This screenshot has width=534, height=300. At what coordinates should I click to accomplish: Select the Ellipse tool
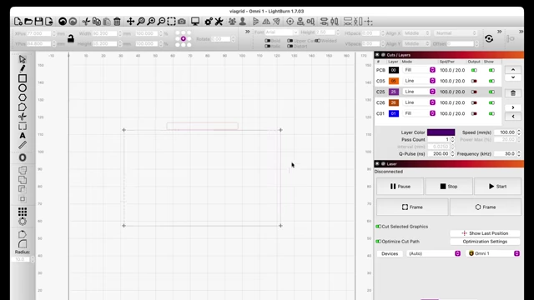[23, 87]
